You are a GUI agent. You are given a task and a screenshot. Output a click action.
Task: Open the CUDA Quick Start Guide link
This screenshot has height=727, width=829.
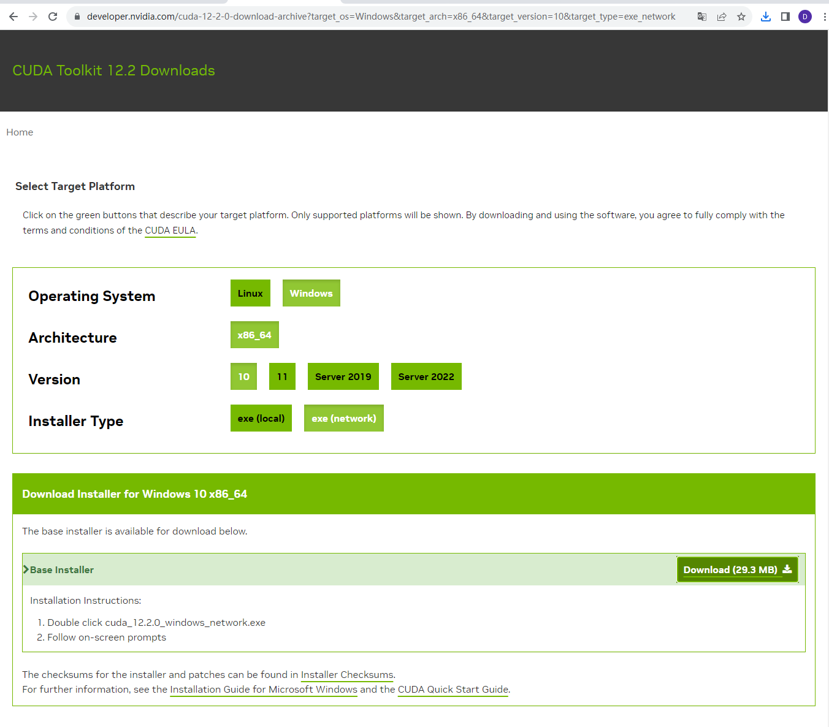coord(453,690)
